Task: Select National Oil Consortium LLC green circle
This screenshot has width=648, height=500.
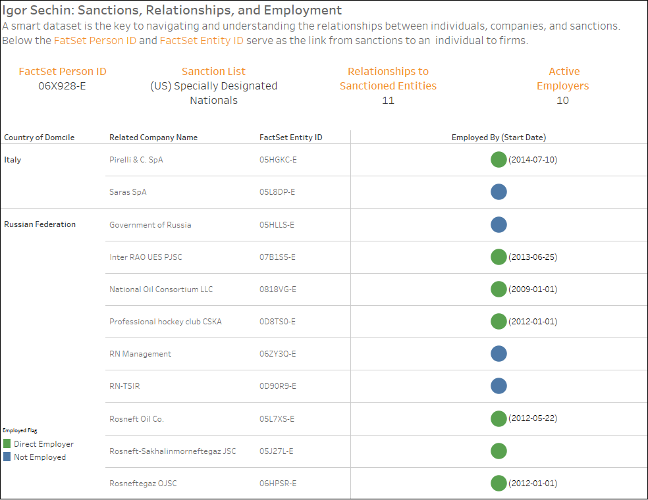Action: pos(499,289)
